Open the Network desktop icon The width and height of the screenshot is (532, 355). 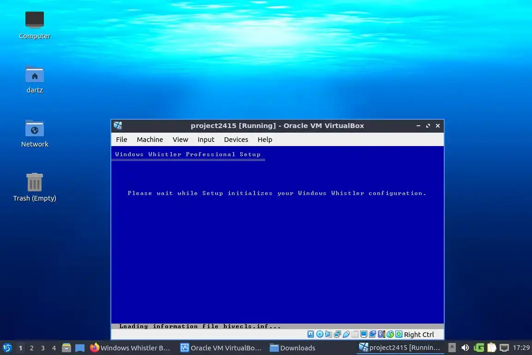click(x=35, y=134)
